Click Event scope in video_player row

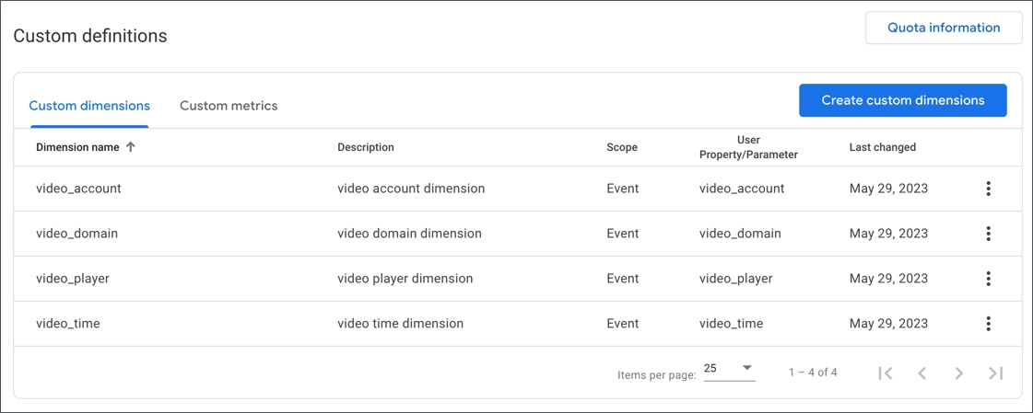[x=623, y=278]
